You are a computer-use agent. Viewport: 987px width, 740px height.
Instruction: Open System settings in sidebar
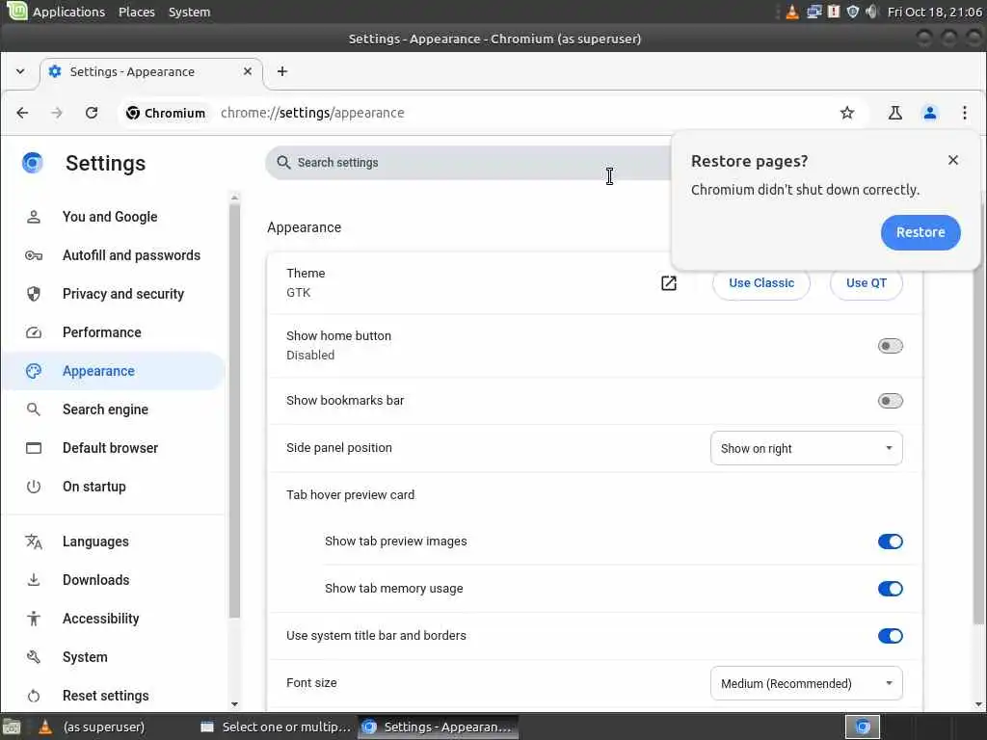point(114,657)
